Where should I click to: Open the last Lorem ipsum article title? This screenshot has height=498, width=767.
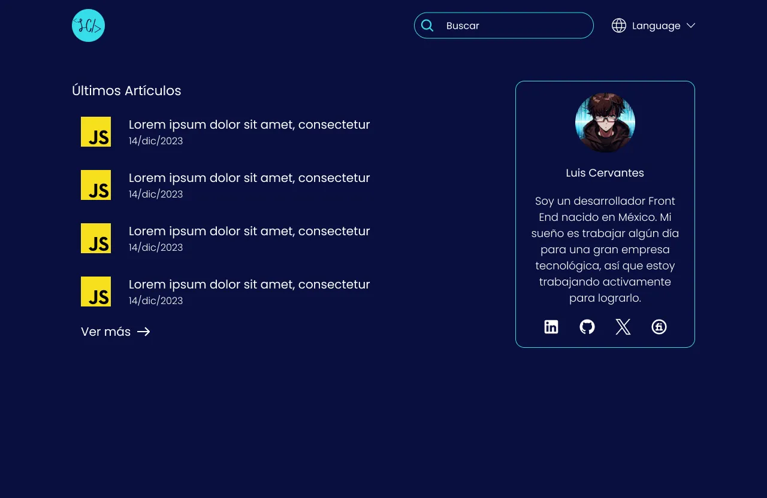coord(249,284)
